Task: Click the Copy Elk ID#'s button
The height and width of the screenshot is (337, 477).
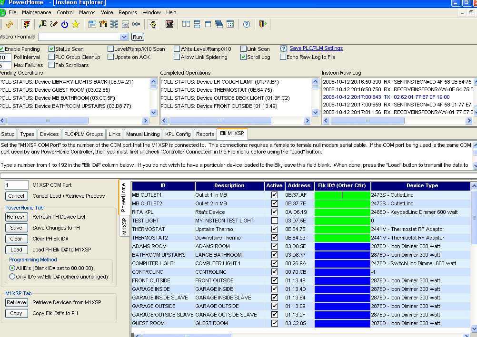Action: 17,313
